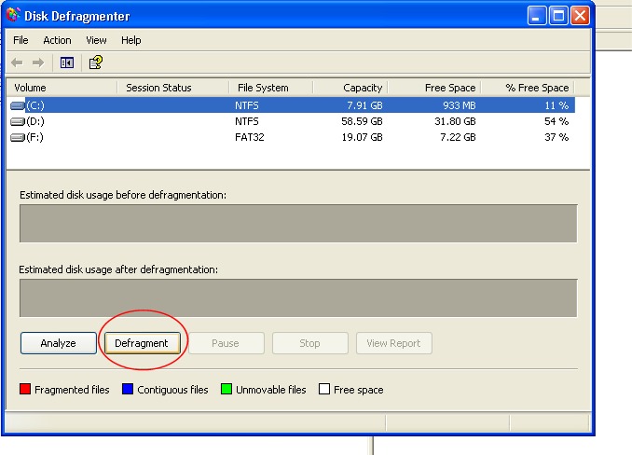The width and height of the screenshot is (632, 455).
Task: Open the File menu
Action: (21, 40)
